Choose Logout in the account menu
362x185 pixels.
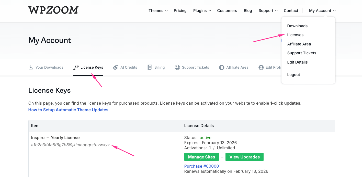coord(293,75)
